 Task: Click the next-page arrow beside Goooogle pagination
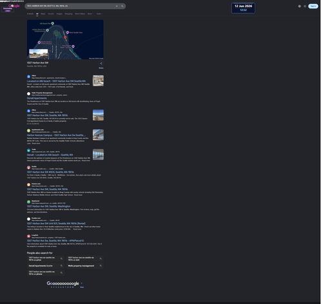click(82, 283)
